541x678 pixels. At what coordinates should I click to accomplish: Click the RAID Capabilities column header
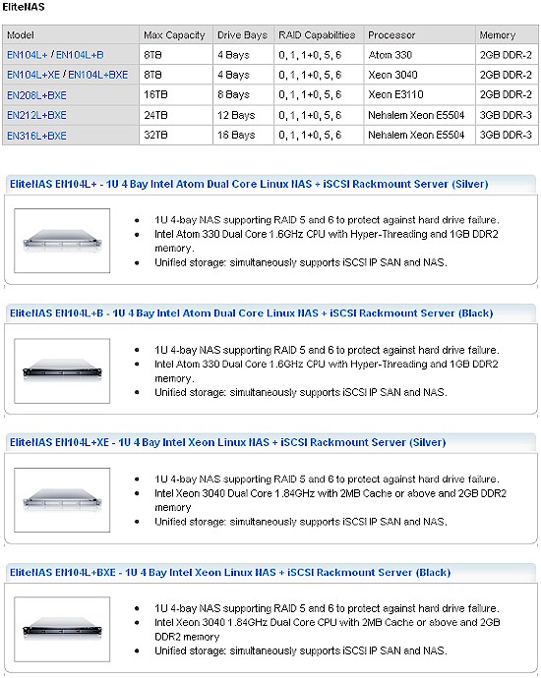(x=317, y=35)
